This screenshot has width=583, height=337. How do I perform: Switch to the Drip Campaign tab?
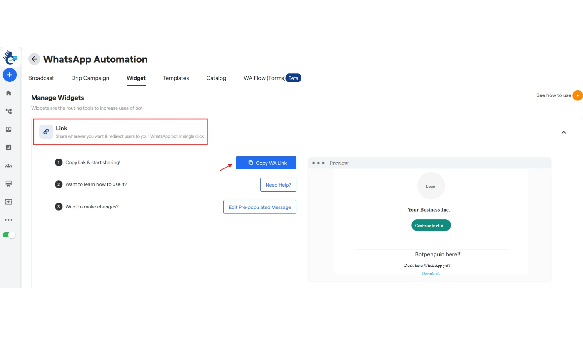[x=90, y=78]
